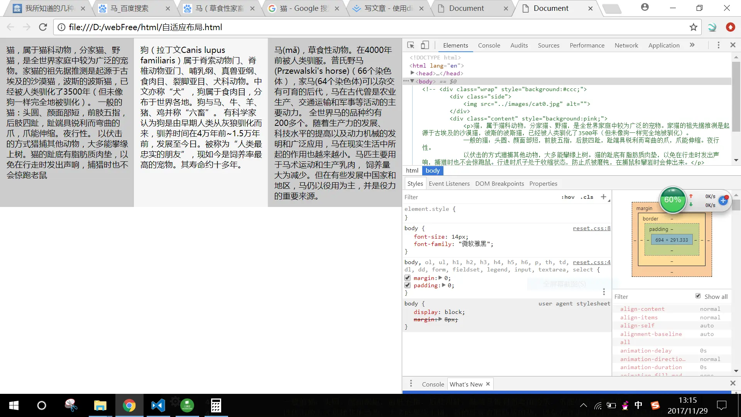Open DevTools more options three-dot menu

click(x=718, y=45)
